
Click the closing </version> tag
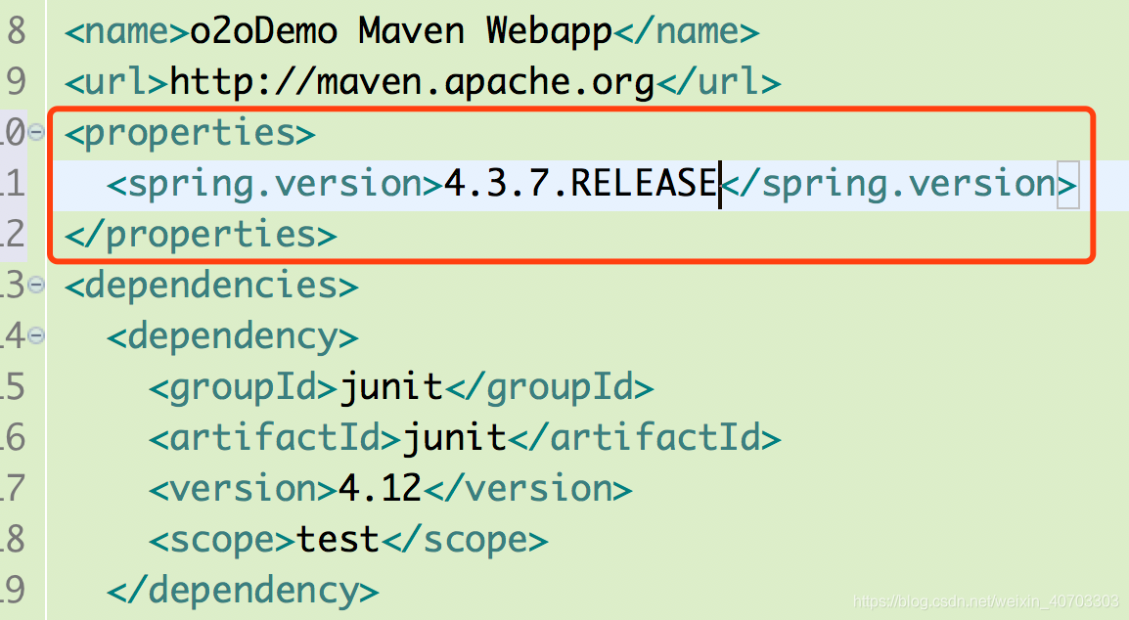click(x=527, y=490)
